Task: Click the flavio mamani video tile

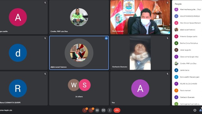Action: (x=140, y=17)
